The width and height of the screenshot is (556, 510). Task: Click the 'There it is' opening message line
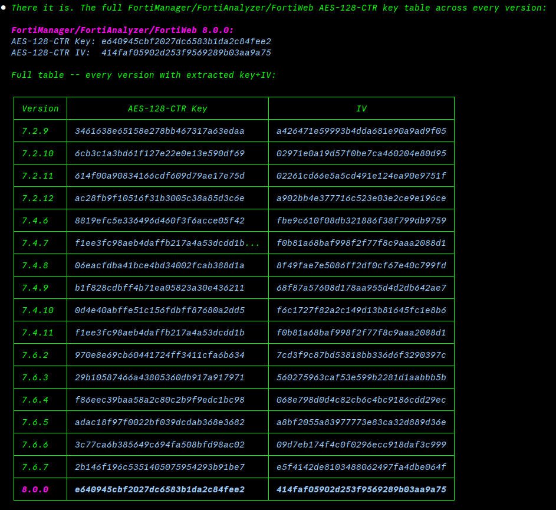pos(279,8)
